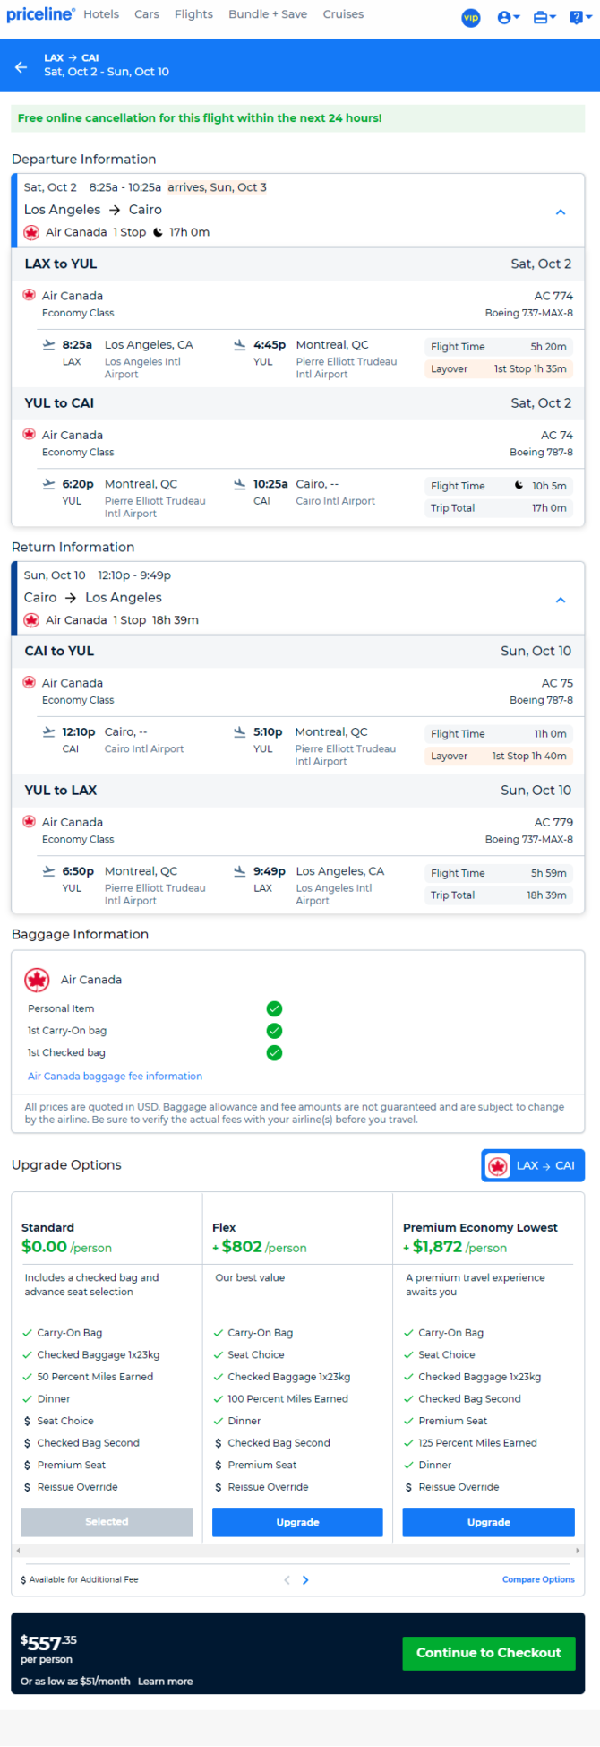Go to the Cruises tab
Image resolution: width=600 pixels, height=1747 pixels.
click(343, 14)
